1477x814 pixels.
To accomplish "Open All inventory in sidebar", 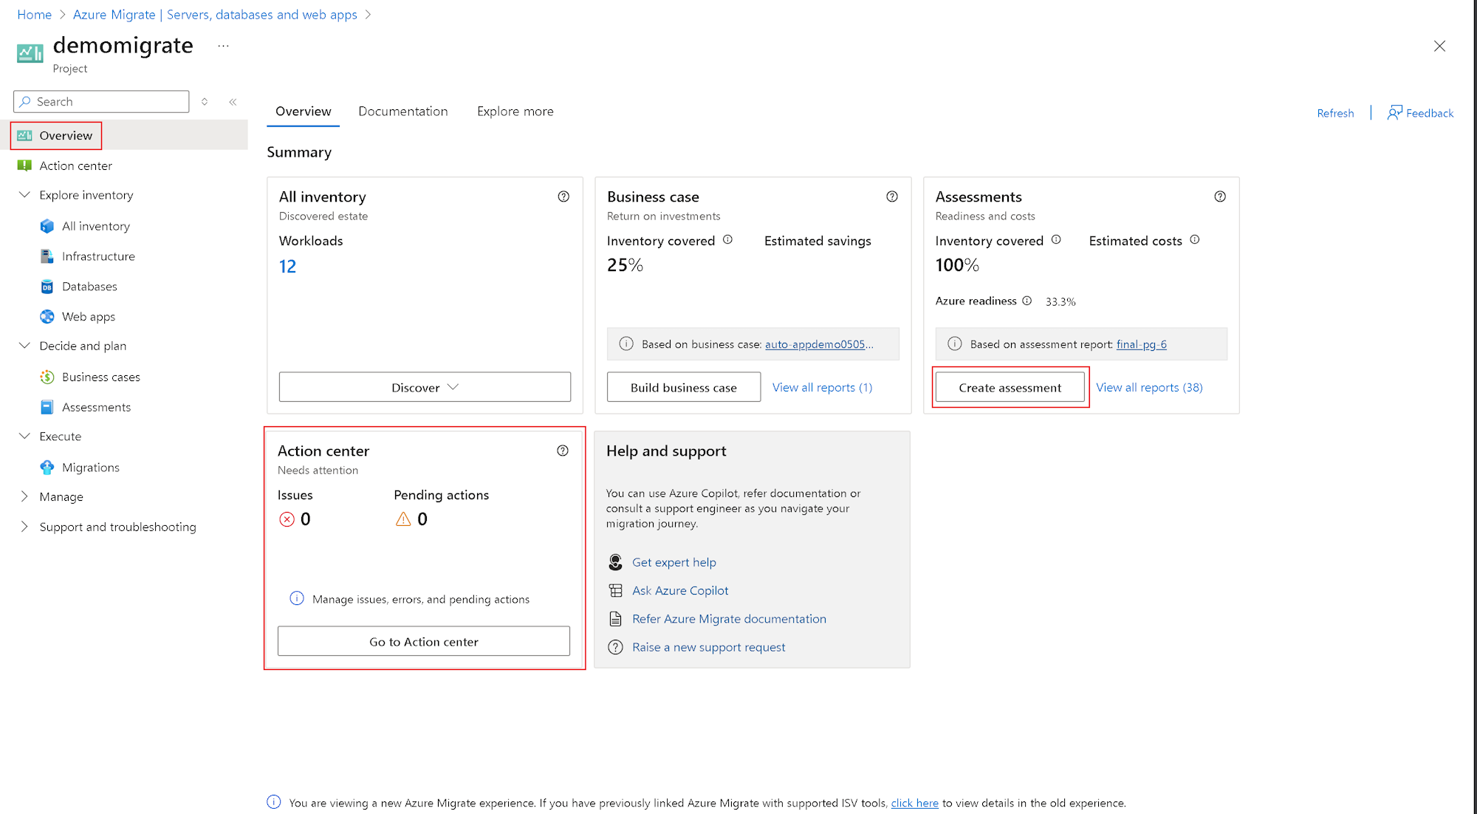I will [x=95, y=226].
